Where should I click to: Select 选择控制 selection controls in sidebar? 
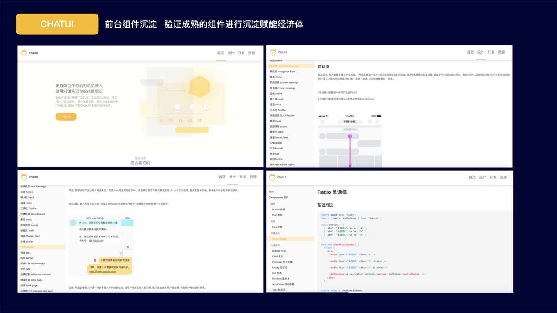coord(35,274)
